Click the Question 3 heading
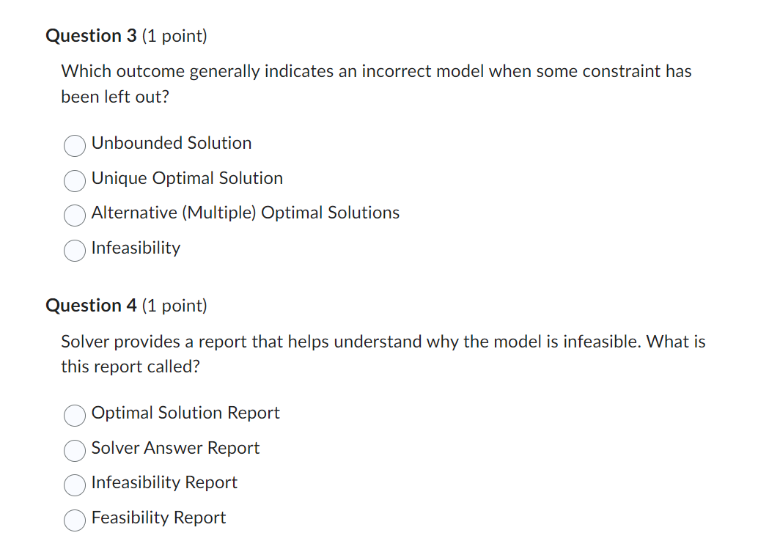 click(92, 35)
